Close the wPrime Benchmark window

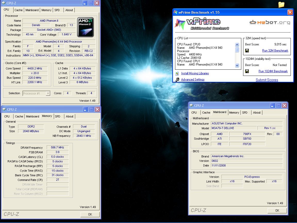click(290, 12)
